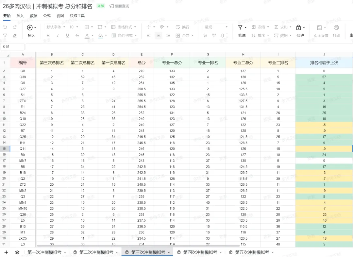Toggle strikethrough formatting icon
This screenshot has height=257, width=353.
pos(77,35)
